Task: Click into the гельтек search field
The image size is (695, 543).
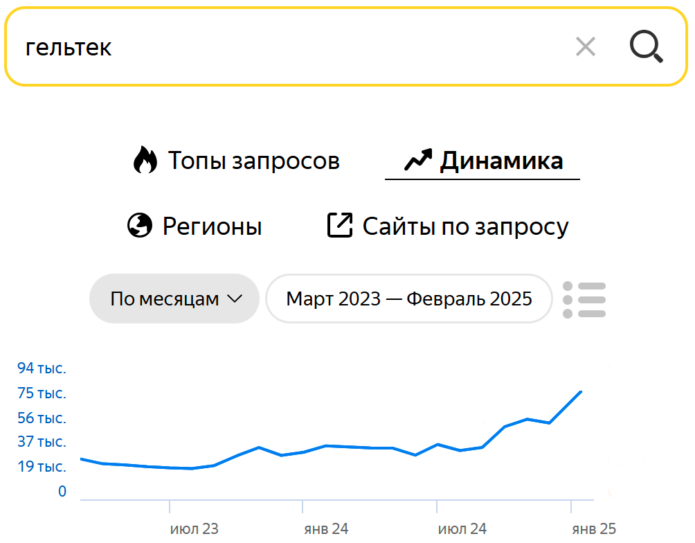Action: (293, 46)
